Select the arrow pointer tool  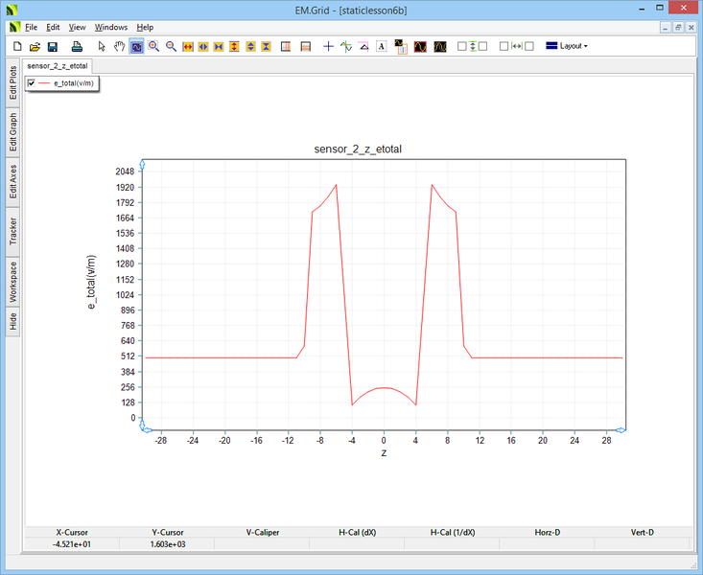pos(102,46)
